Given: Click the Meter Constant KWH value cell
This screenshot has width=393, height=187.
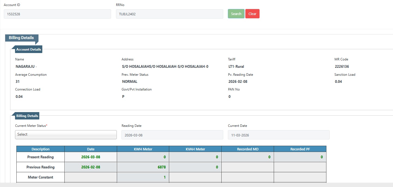Looking at the screenshot, I should [x=143, y=177].
